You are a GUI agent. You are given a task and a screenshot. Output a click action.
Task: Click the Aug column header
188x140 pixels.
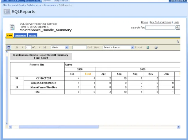coord(135,74)
